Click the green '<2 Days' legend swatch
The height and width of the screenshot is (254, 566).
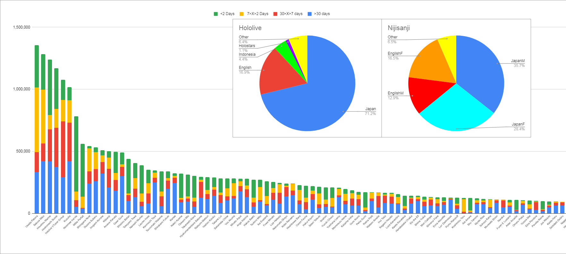(x=216, y=14)
